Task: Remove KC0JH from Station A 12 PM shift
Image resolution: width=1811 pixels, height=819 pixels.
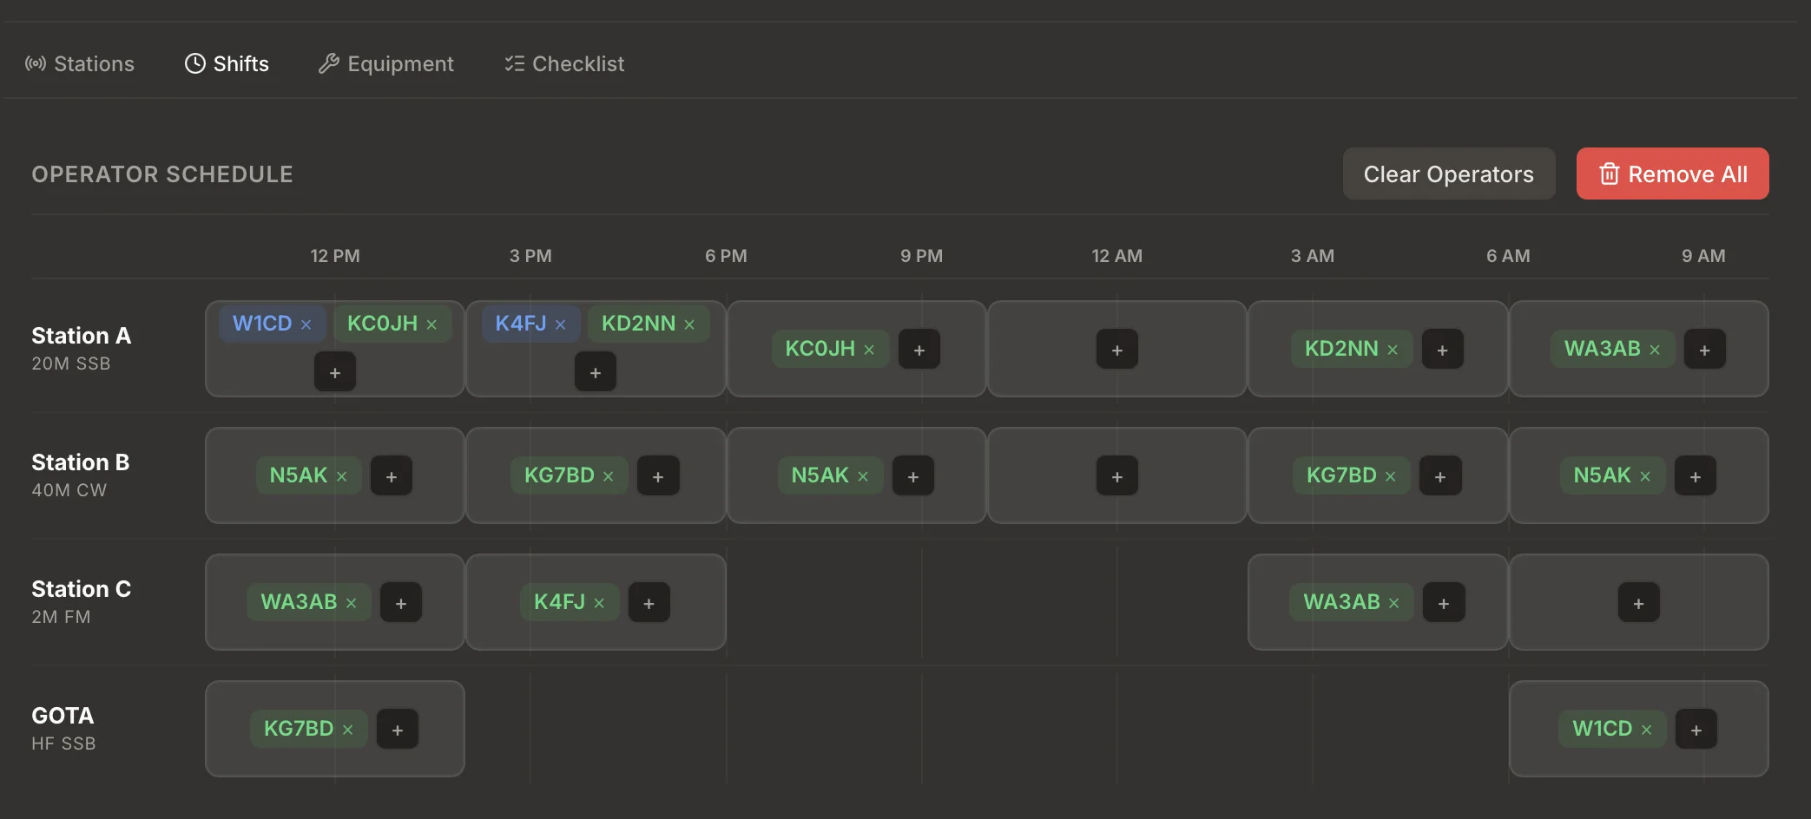Action: (x=431, y=324)
